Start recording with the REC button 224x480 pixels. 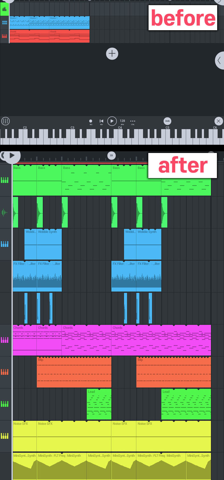[91, 122]
